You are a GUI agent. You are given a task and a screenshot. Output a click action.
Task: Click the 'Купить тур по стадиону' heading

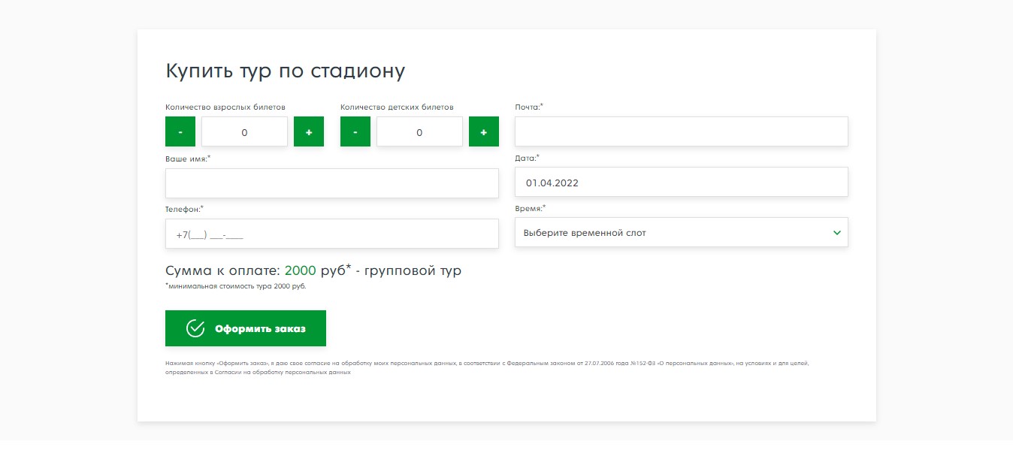[x=286, y=71]
